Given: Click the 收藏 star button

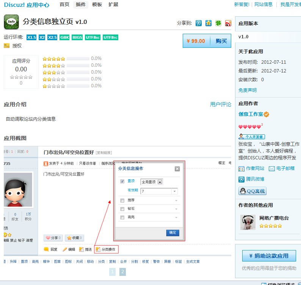Looking at the screenshot, I should [74, 238].
